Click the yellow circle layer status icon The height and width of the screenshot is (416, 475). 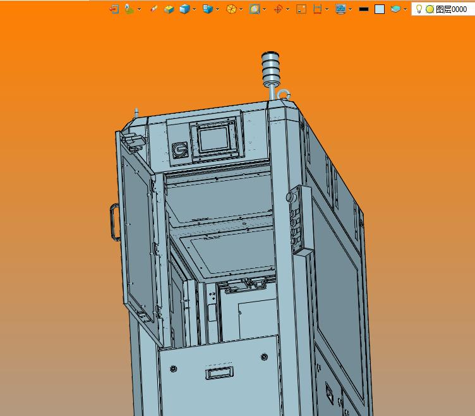[x=430, y=9]
